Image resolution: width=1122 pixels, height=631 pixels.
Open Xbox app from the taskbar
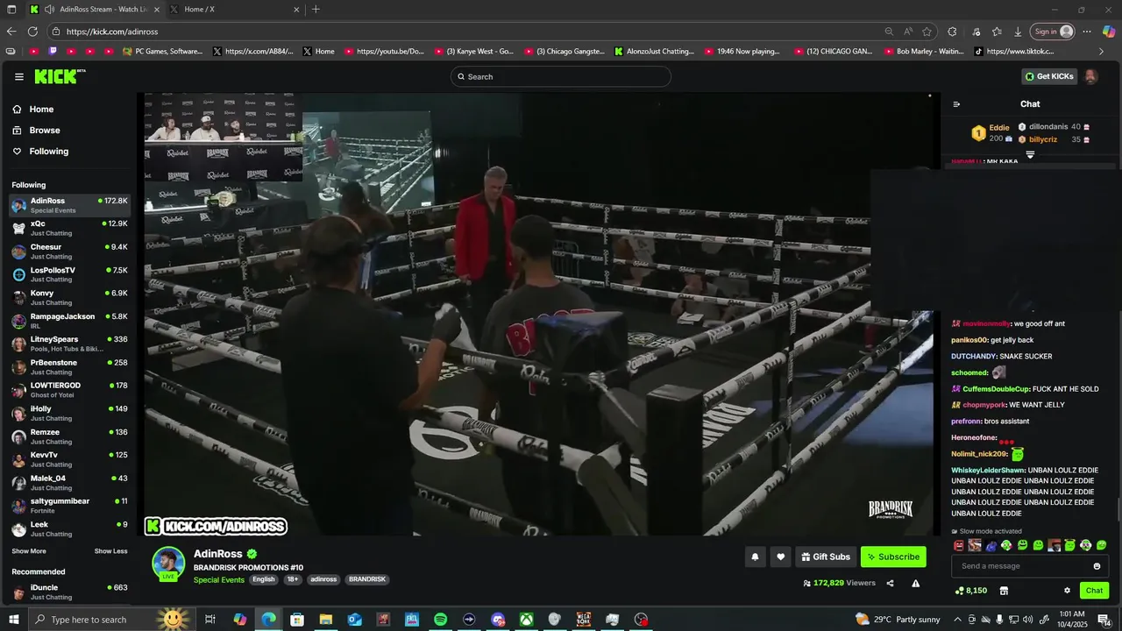tap(526, 620)
